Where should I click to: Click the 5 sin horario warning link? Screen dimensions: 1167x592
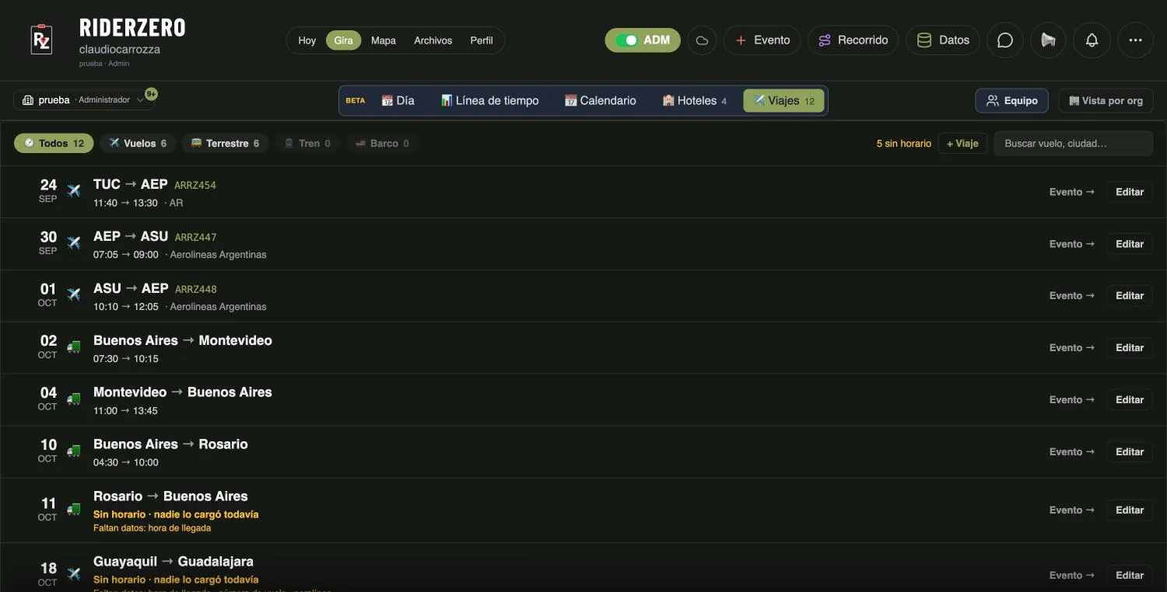pos(903,144)
